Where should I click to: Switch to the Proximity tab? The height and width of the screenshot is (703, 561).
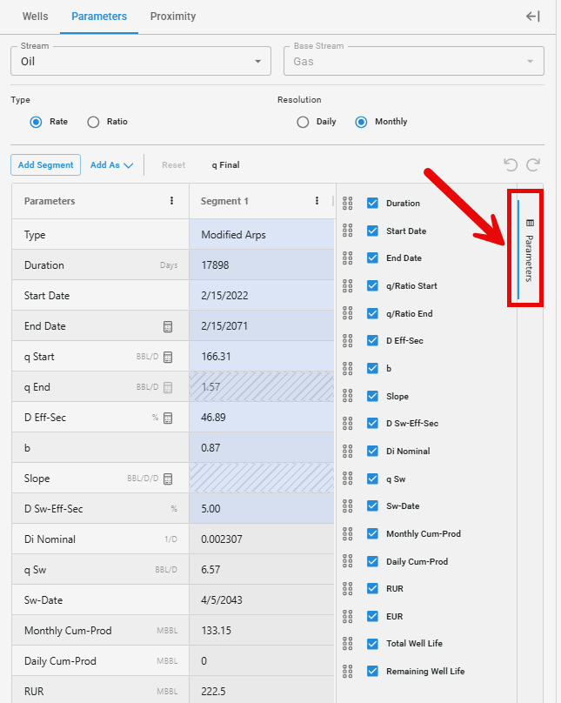(x=173, y=17)
